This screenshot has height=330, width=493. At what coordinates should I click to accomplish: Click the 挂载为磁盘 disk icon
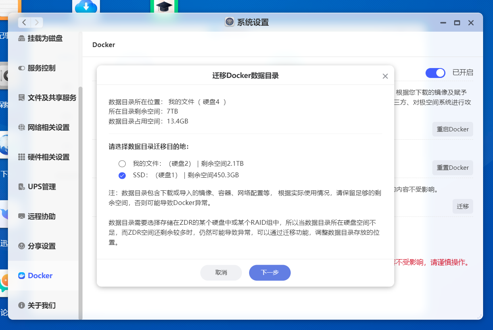[22, 39]
